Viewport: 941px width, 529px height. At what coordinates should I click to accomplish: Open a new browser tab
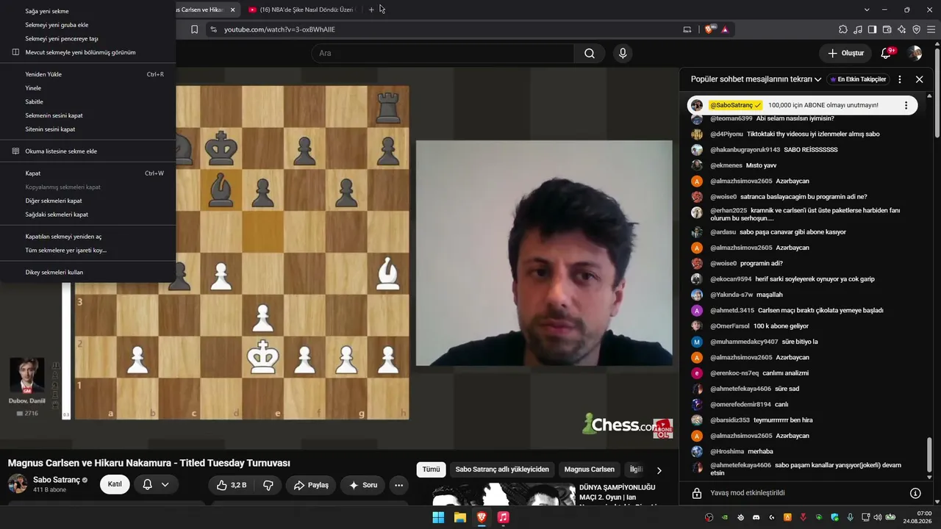(371, 10)
